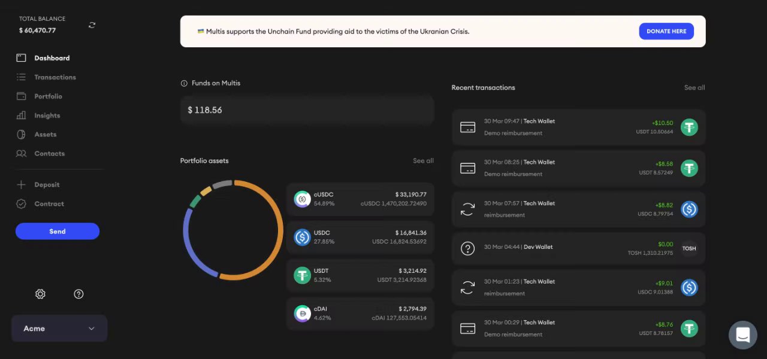
Task: Select Deposit in the sidebar
Action: (47, 185)
